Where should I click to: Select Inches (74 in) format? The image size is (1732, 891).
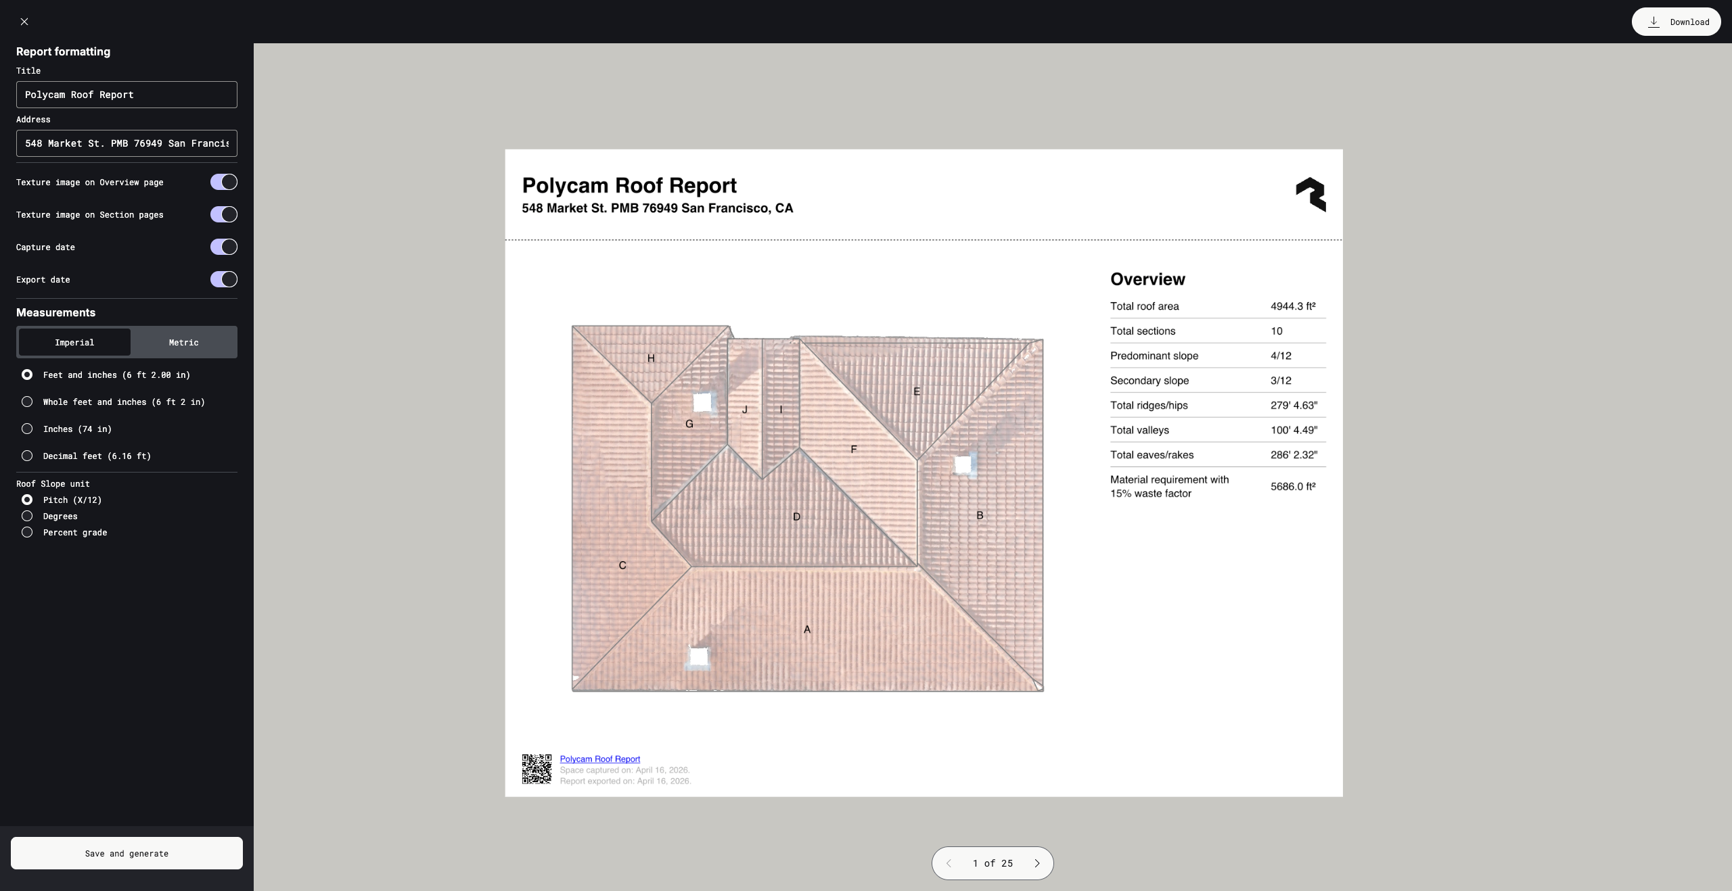[x=27, y=429]
